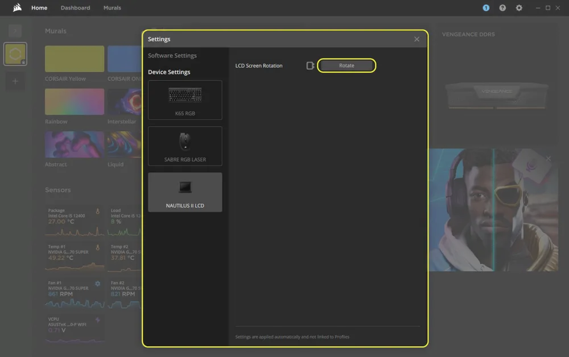
Task: Open the Load Intel Core sensor card
Action: [x=125, y=221]
